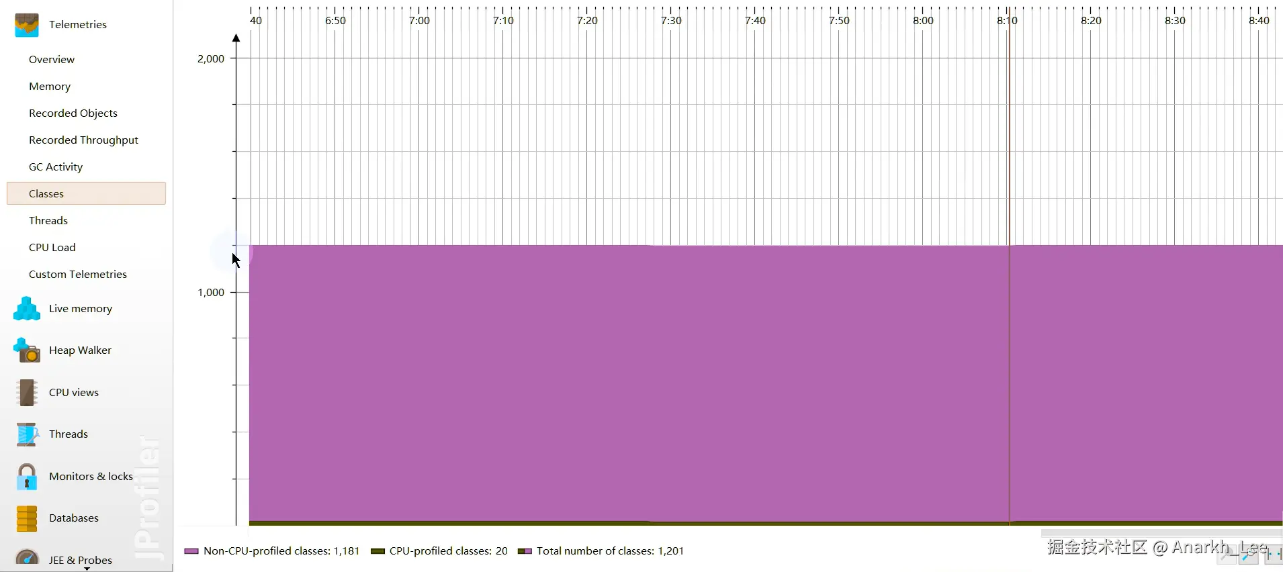
Task: Select GC Activity telemetry view
Action: coord(56,166)
